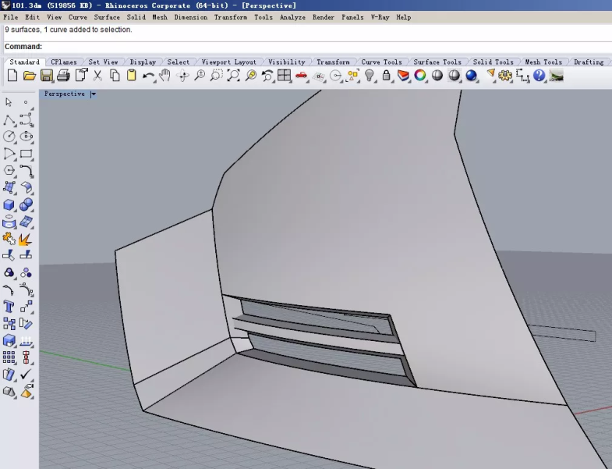Toggle lock objects with padlock icon

(387, 76)
